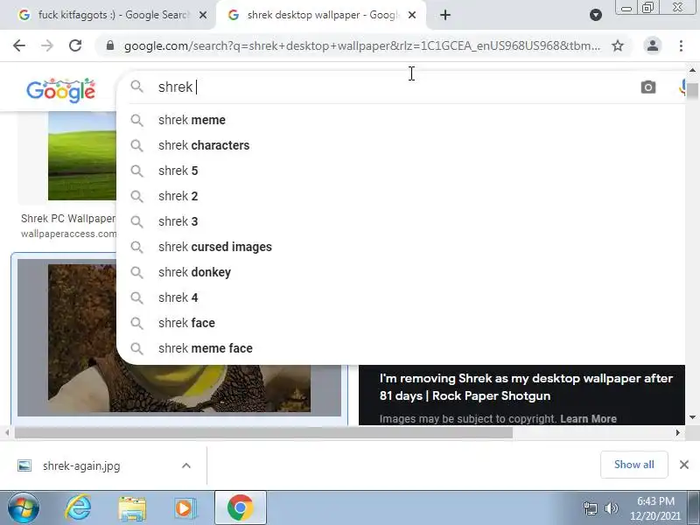This screenshot has width=700, height=525.
Task: Open Windows Media Player from the taskbar
Action: pyautogui.click(x=184, y=508)
